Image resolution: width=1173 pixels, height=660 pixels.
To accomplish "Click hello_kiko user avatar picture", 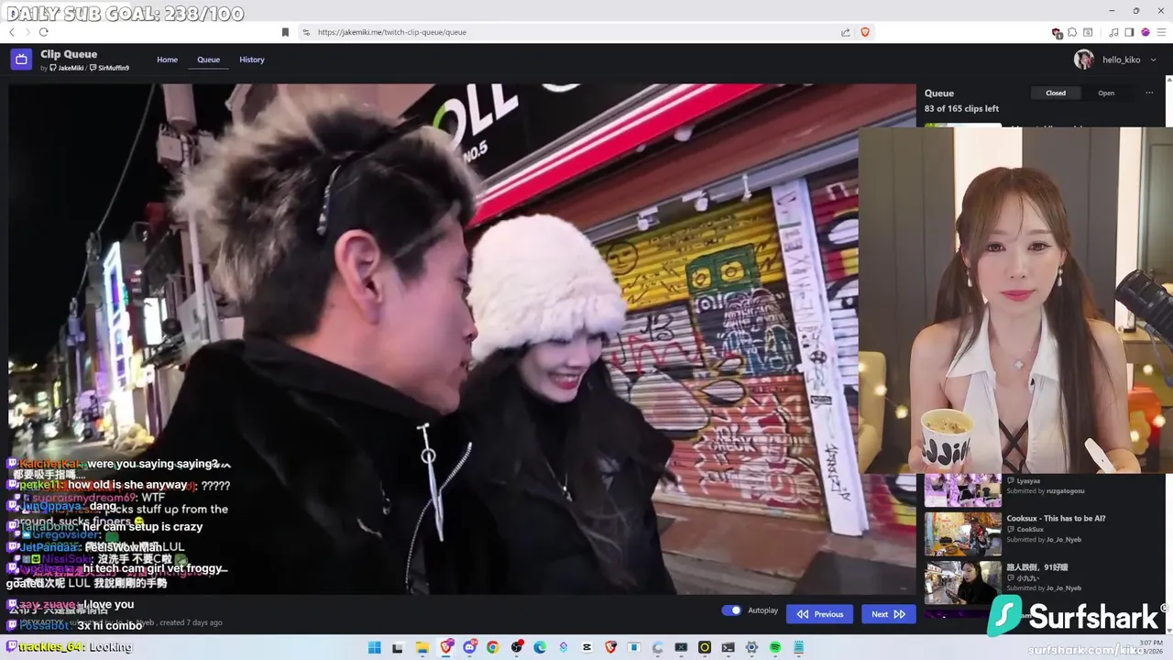I will point(1084,60).
